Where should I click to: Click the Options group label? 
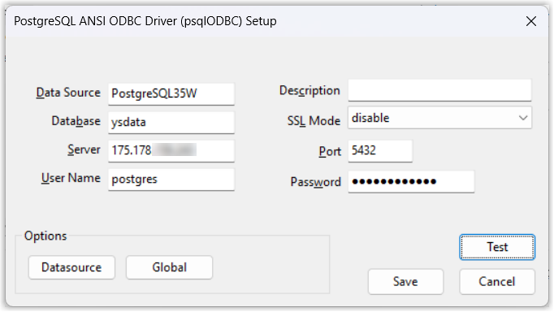(45, 236)
